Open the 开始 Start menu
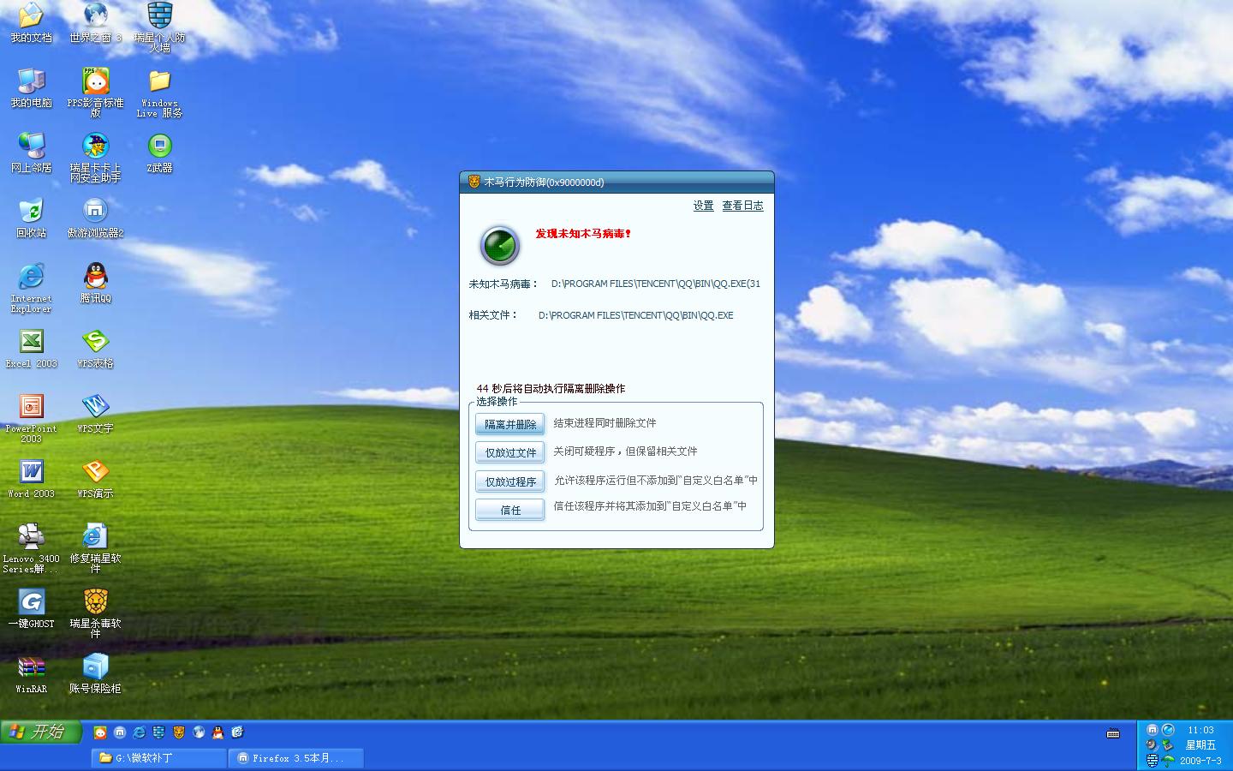The width and height of the screenshot is (1233, 771). click(40, 732)
